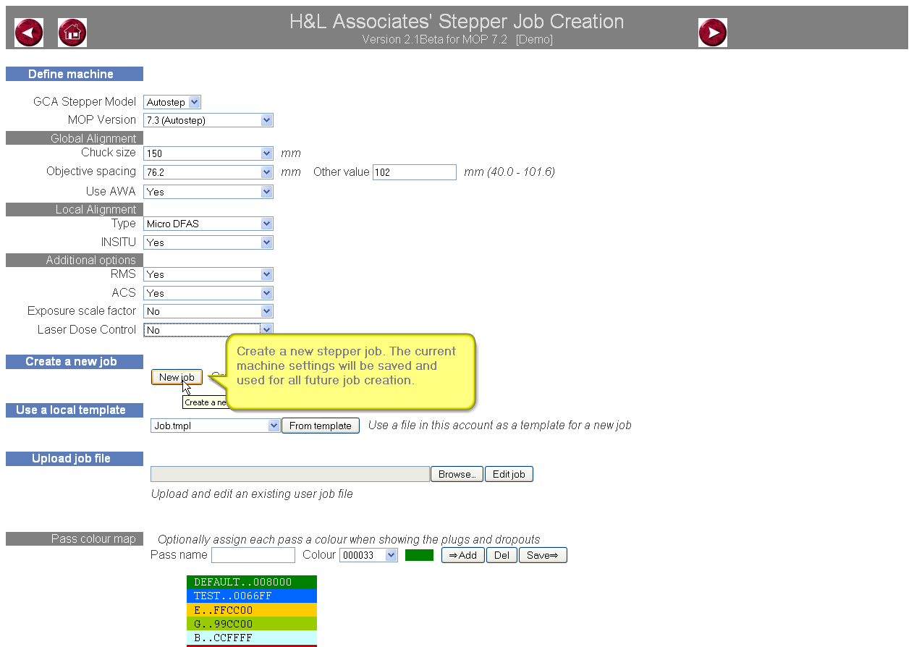The image size is (914, 647).
Task: Click the Edit job button
Action: (x=509, y=474)
